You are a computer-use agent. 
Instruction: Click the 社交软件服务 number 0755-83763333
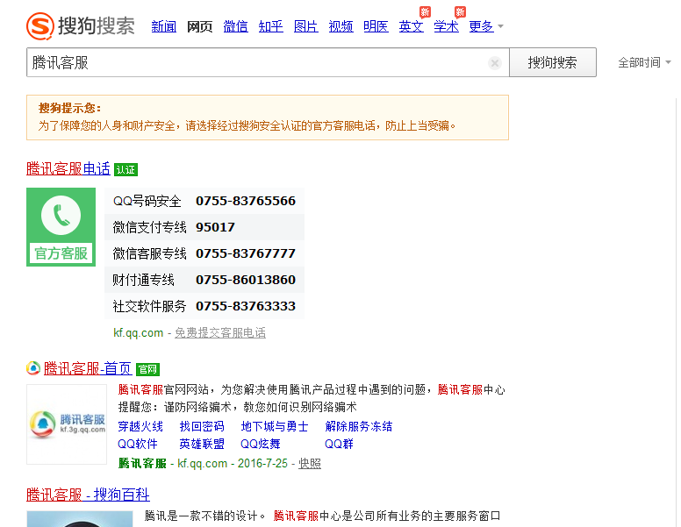pyautogui.click(x=246, y=307)
